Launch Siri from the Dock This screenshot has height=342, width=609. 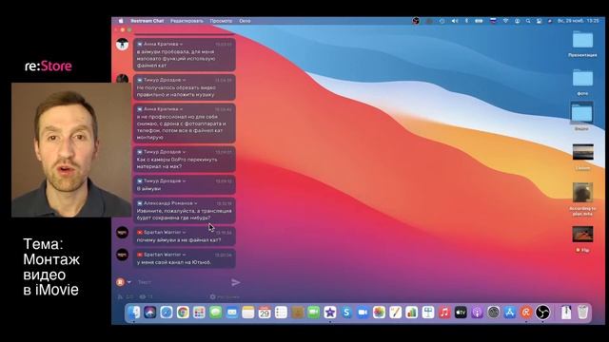pos(150,313)
